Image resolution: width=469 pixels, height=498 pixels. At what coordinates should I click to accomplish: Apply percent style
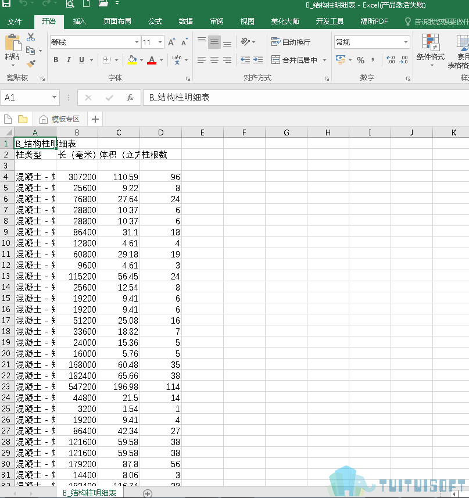pos(360,60)
